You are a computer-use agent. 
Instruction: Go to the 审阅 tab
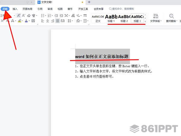[50, 9]
